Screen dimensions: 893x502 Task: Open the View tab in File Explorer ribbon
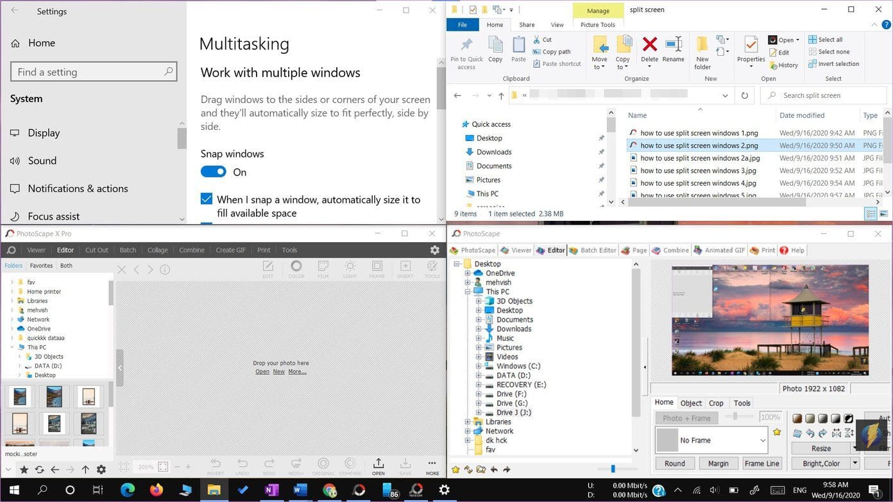pyautogui.click(x=557, y=25)
